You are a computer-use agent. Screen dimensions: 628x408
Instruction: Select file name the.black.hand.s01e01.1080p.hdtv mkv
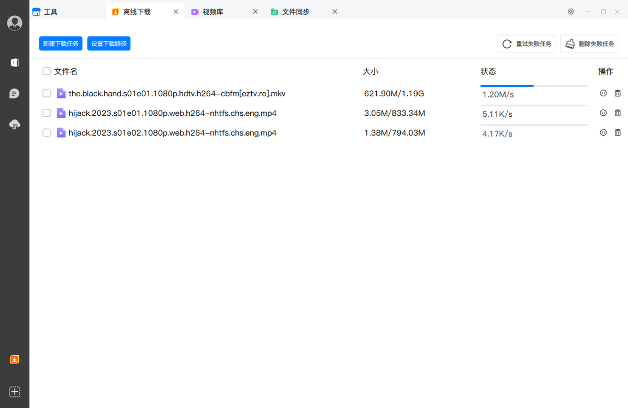point(177,94)
